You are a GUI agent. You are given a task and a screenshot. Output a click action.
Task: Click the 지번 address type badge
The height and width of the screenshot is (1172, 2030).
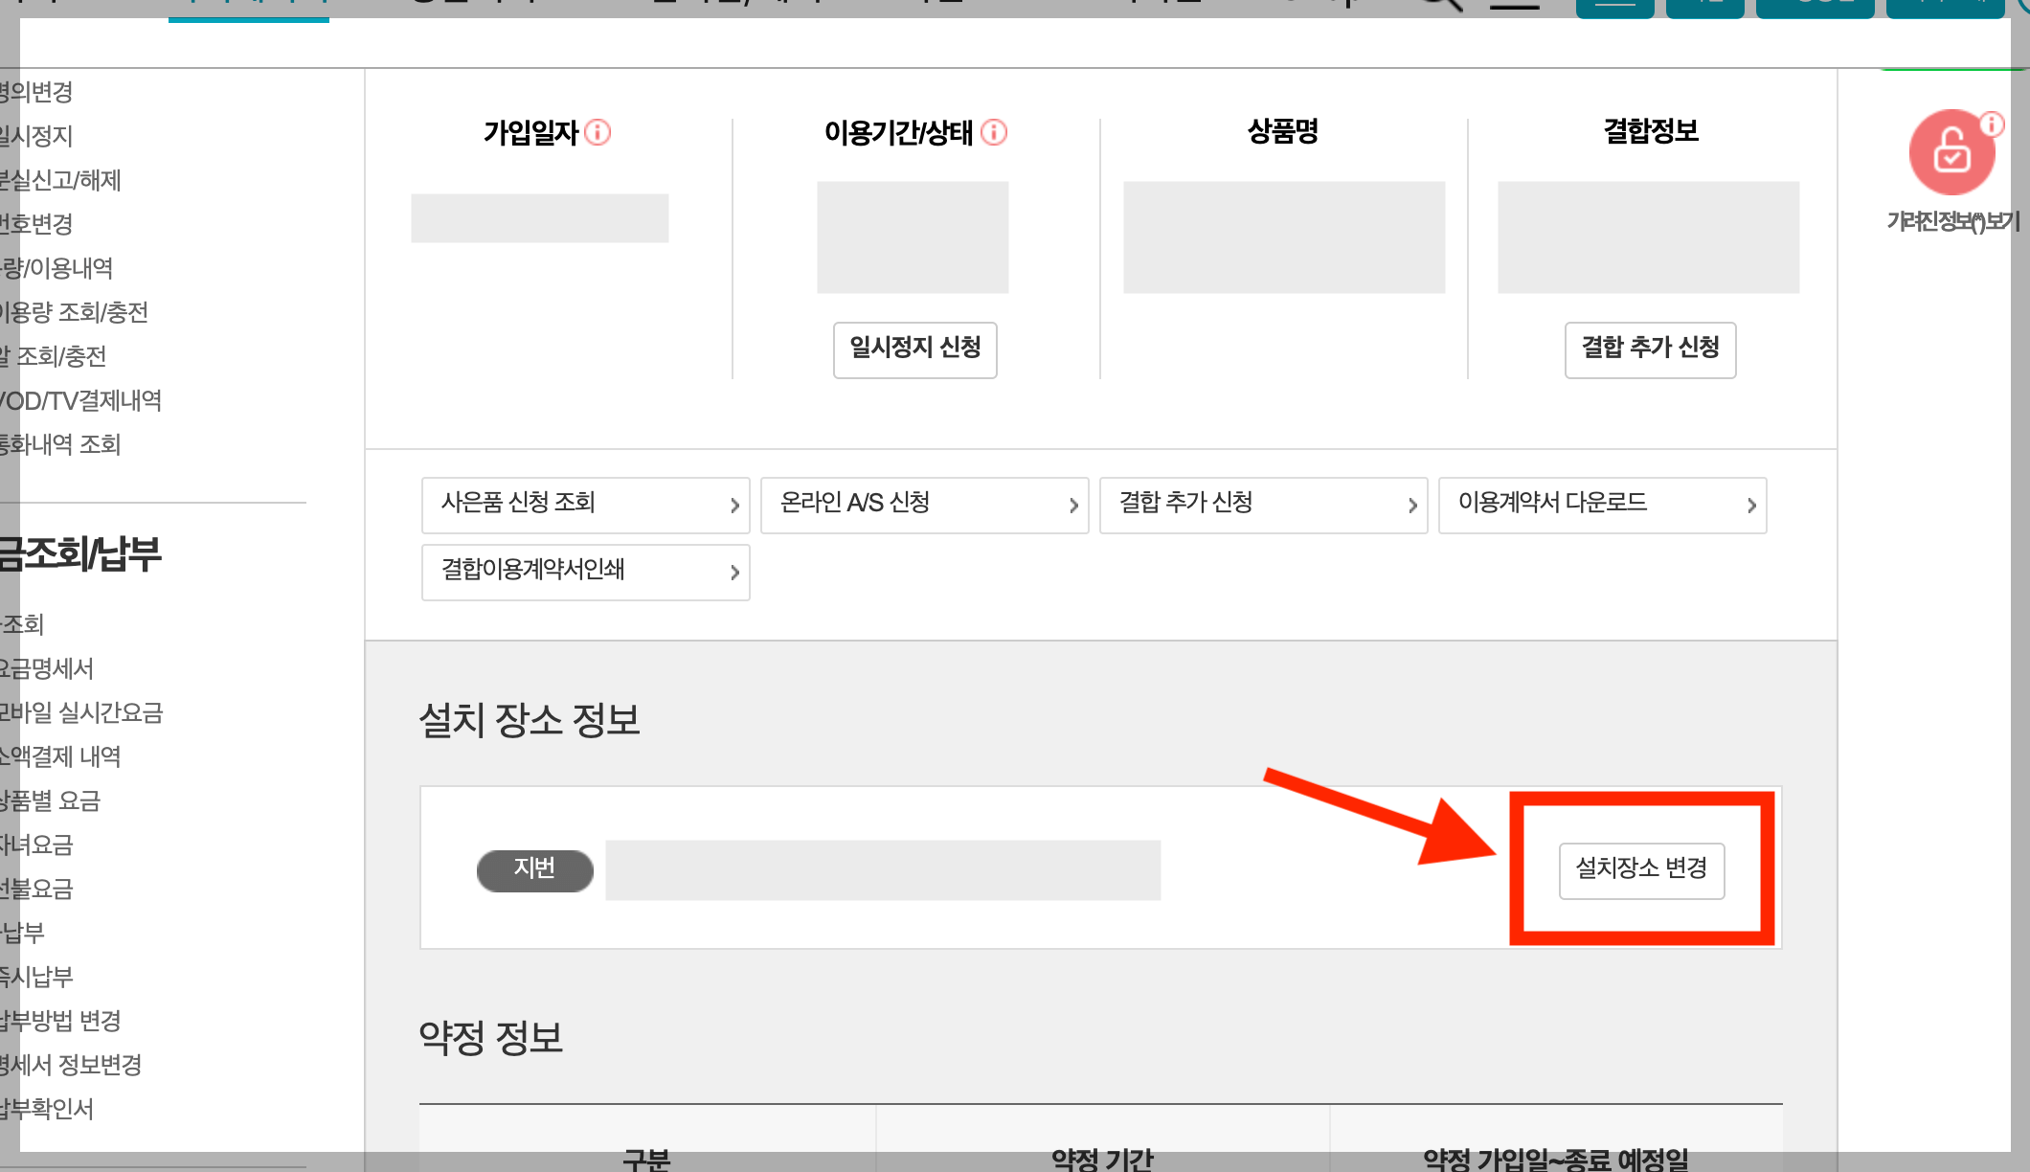[534, 869]
